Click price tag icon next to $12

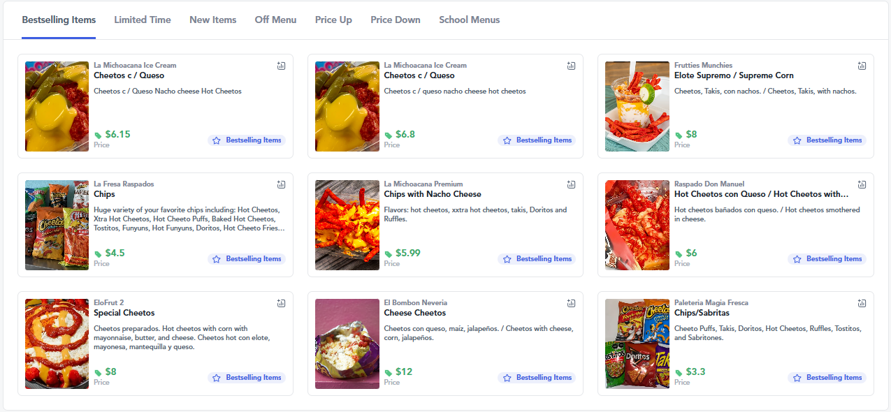click(x=389, y=373)
